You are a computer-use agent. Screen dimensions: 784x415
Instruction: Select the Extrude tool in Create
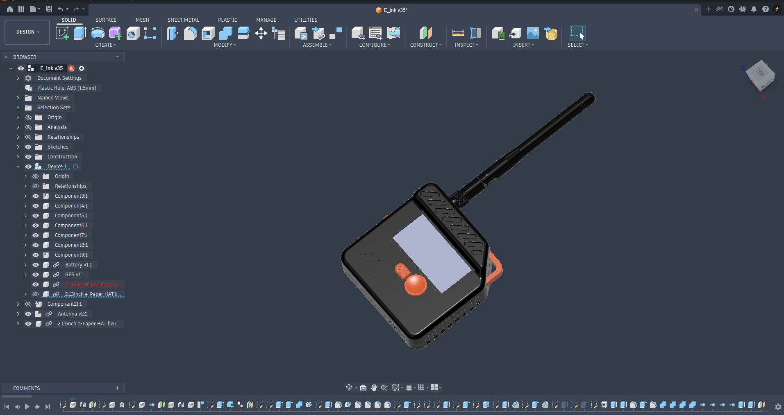pos(80,33)
